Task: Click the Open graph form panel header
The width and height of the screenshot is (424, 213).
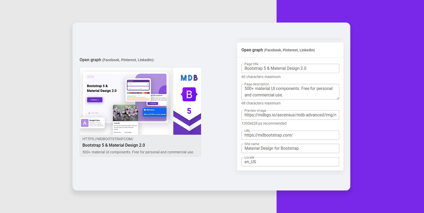Action: coord(278,50)
